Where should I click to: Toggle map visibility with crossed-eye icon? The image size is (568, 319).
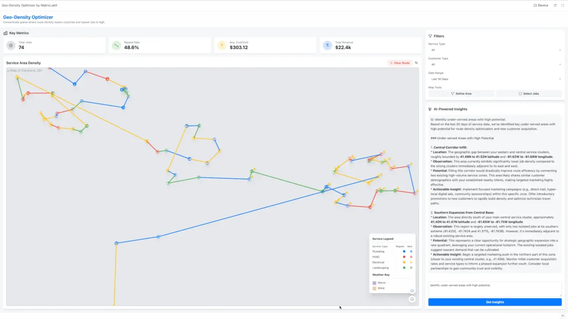pos(416,63)
